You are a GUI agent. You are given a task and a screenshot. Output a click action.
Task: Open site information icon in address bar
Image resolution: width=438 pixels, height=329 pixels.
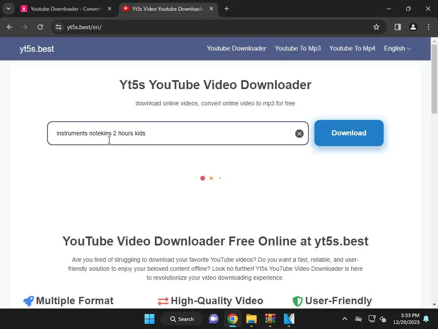pyautogui.click(x=59, y=27)
